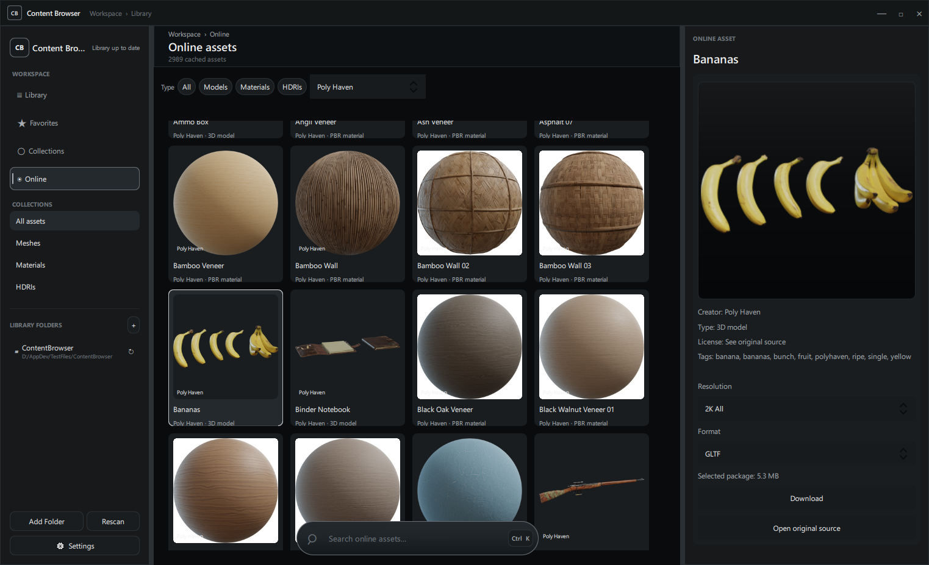Viewport: 929px width, 565px height.
Task: Select the HDRIs collection in the sidebar
Action: (74, 287)
